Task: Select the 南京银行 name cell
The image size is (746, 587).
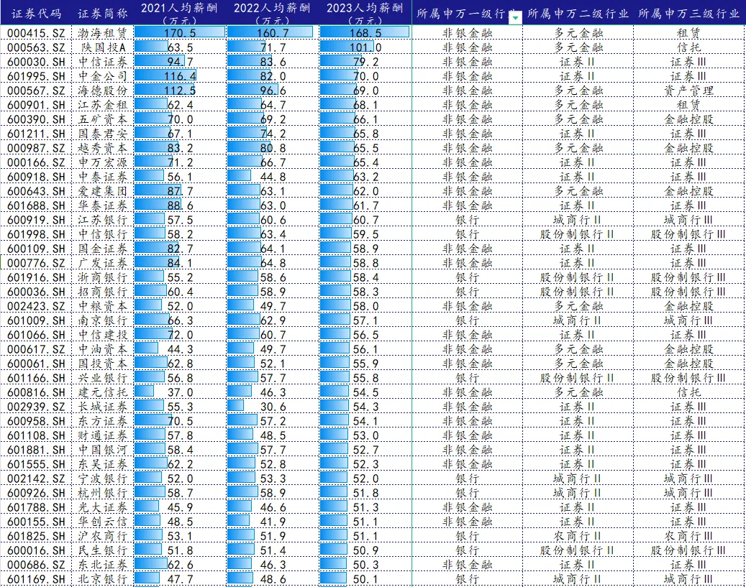Action: (103, 320)
